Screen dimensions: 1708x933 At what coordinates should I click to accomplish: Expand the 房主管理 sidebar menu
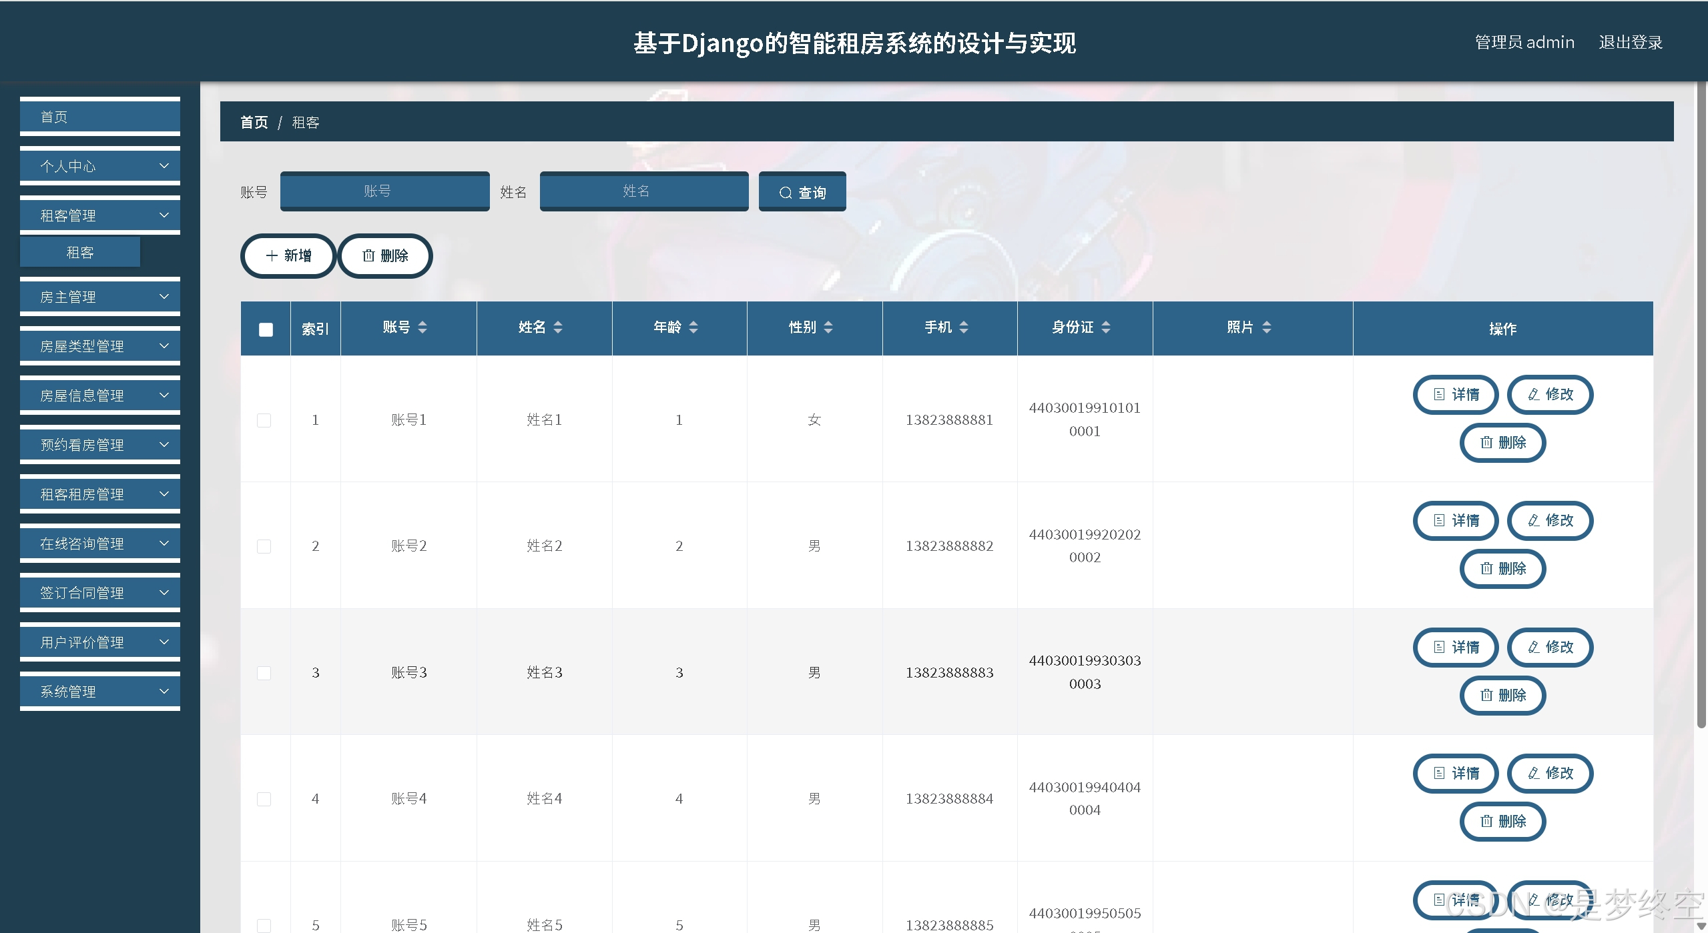[100, 297]
